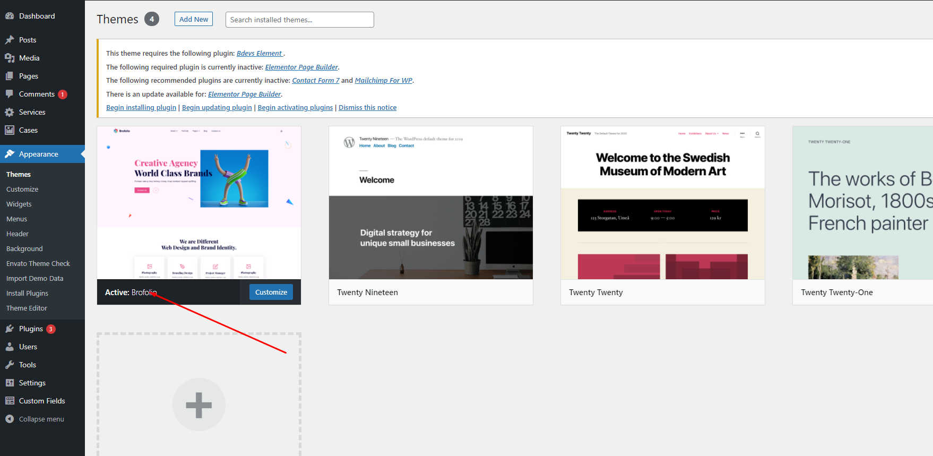The width and height of the screenshot is (933, 456).
Task: Click Begin activating plugins link
Action: 296,107
